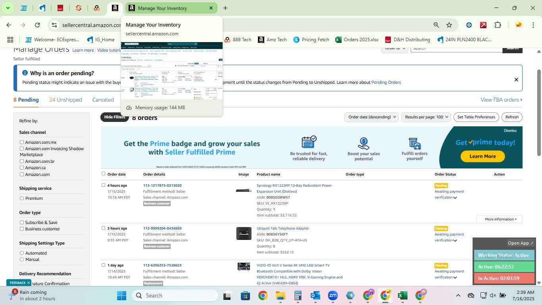Open the Pending Orders help link
This screenshot has width=542, height=305.
click(386, 83)
